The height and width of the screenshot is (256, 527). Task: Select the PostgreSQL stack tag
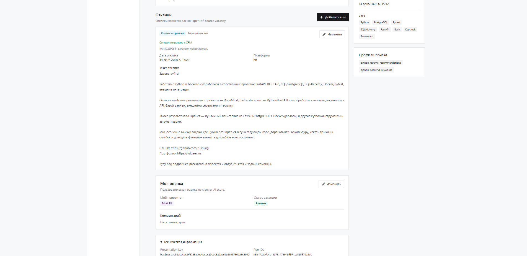381,22
